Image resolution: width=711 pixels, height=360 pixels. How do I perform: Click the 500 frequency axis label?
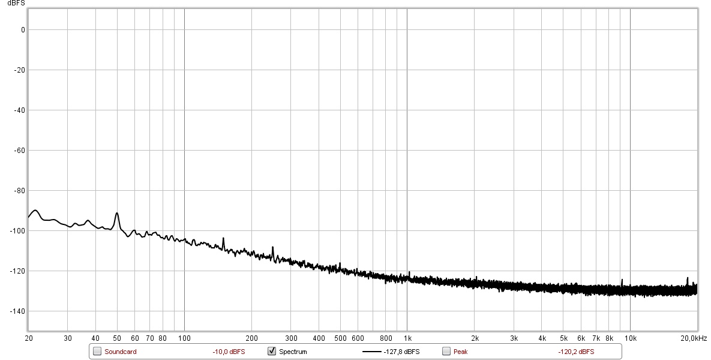tap(341, 338)
